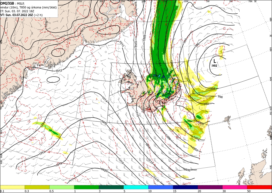Click the olive 0.3–0.5 mm legend swatch
The image size is (272, 193).
[x=37, y=187]
